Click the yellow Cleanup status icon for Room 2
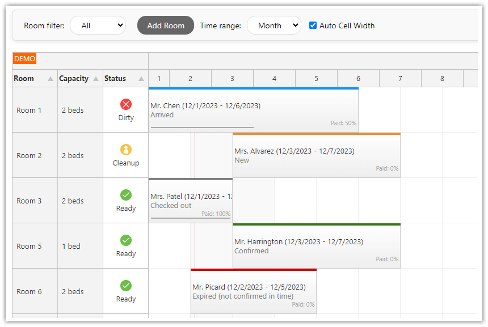 126,150
